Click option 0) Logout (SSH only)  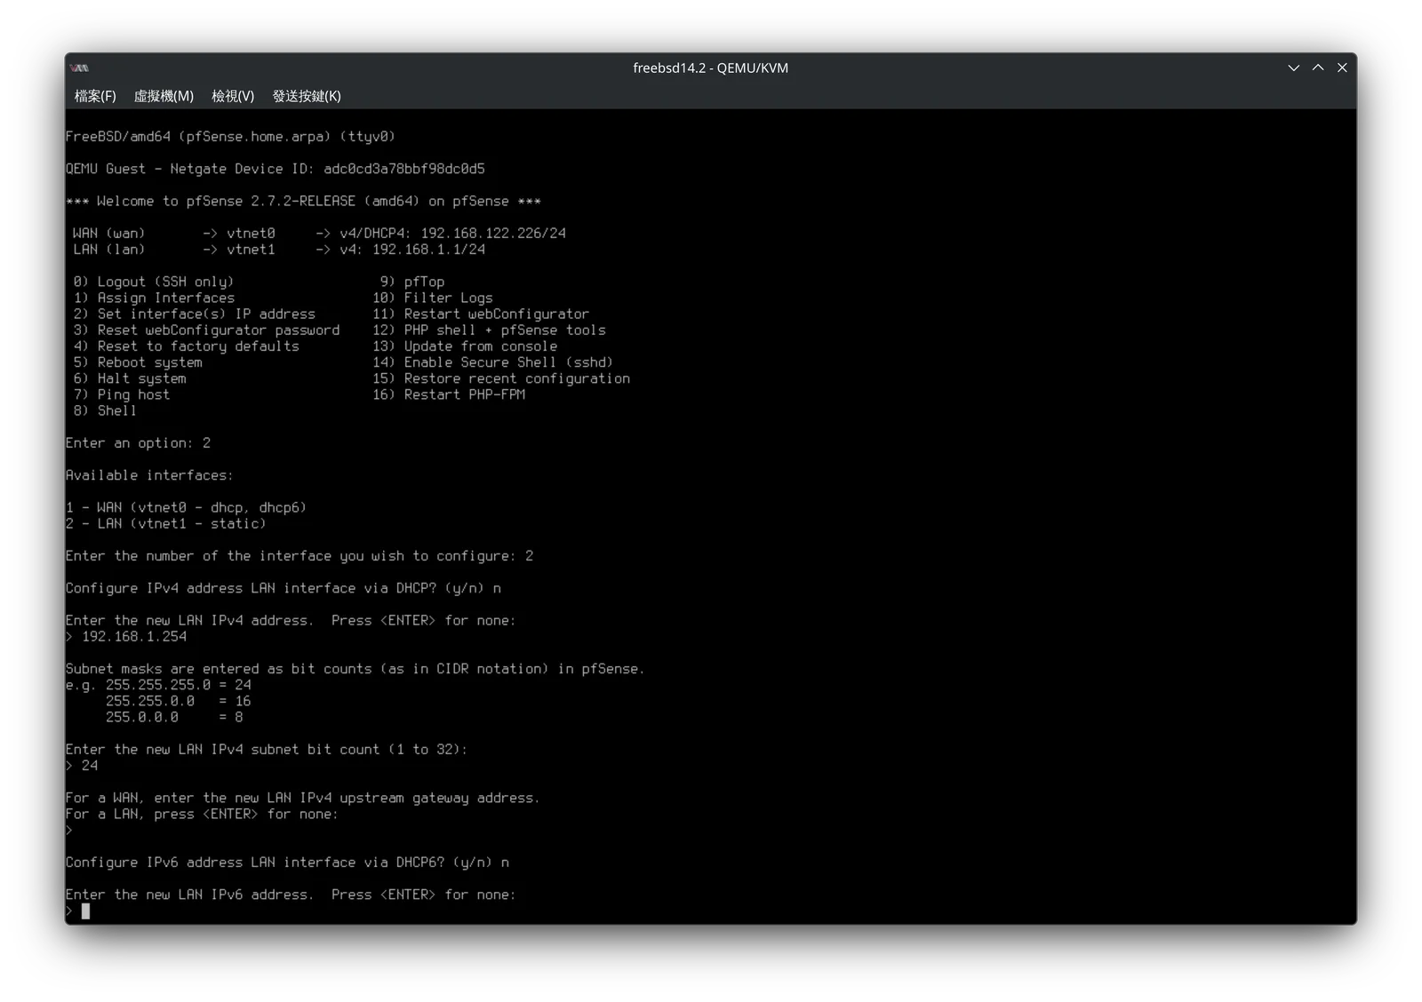154,282
